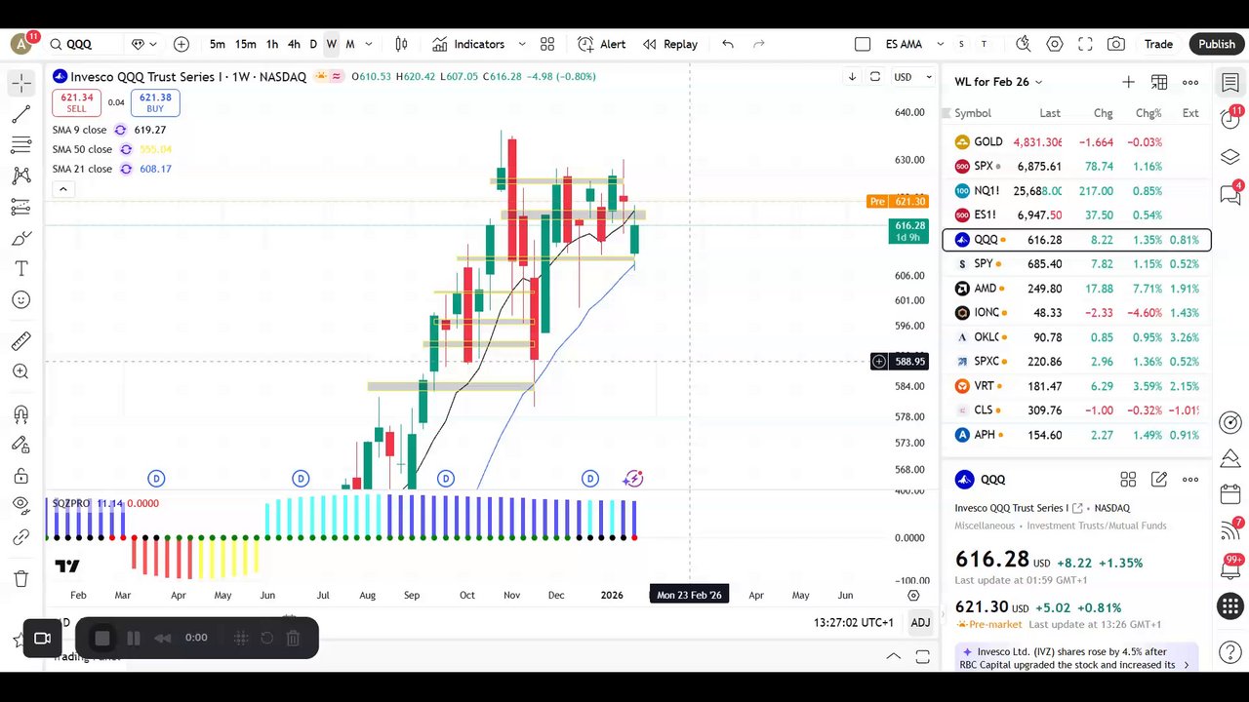
Task: Switch to the Monthly timeframe
Action: coord(350,44)
